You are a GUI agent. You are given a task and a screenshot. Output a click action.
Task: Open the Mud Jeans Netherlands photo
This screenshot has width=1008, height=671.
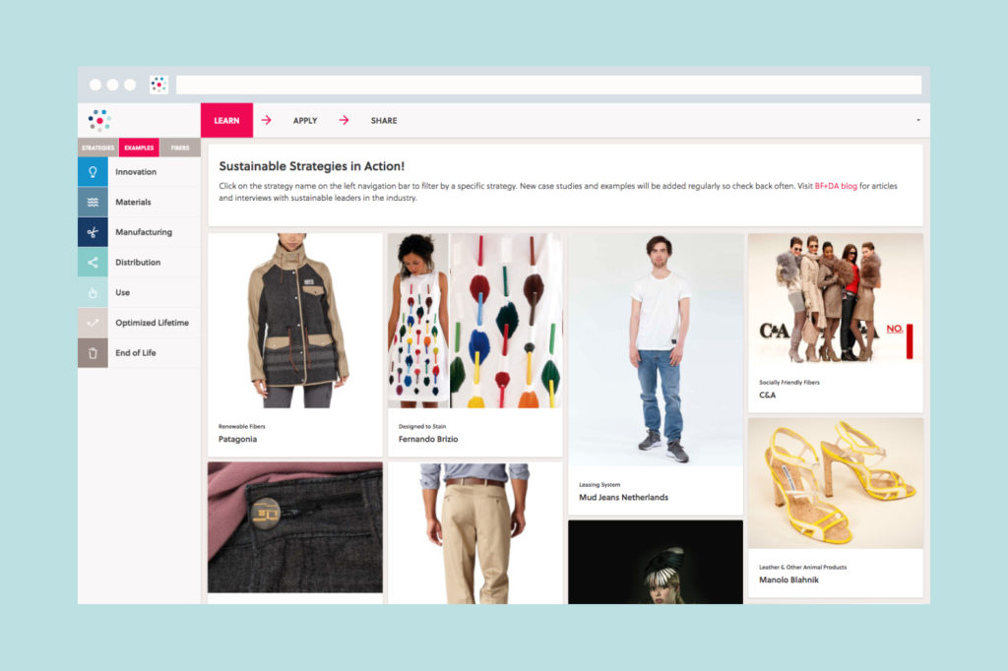pyautogui.click(x=655, y=349)
